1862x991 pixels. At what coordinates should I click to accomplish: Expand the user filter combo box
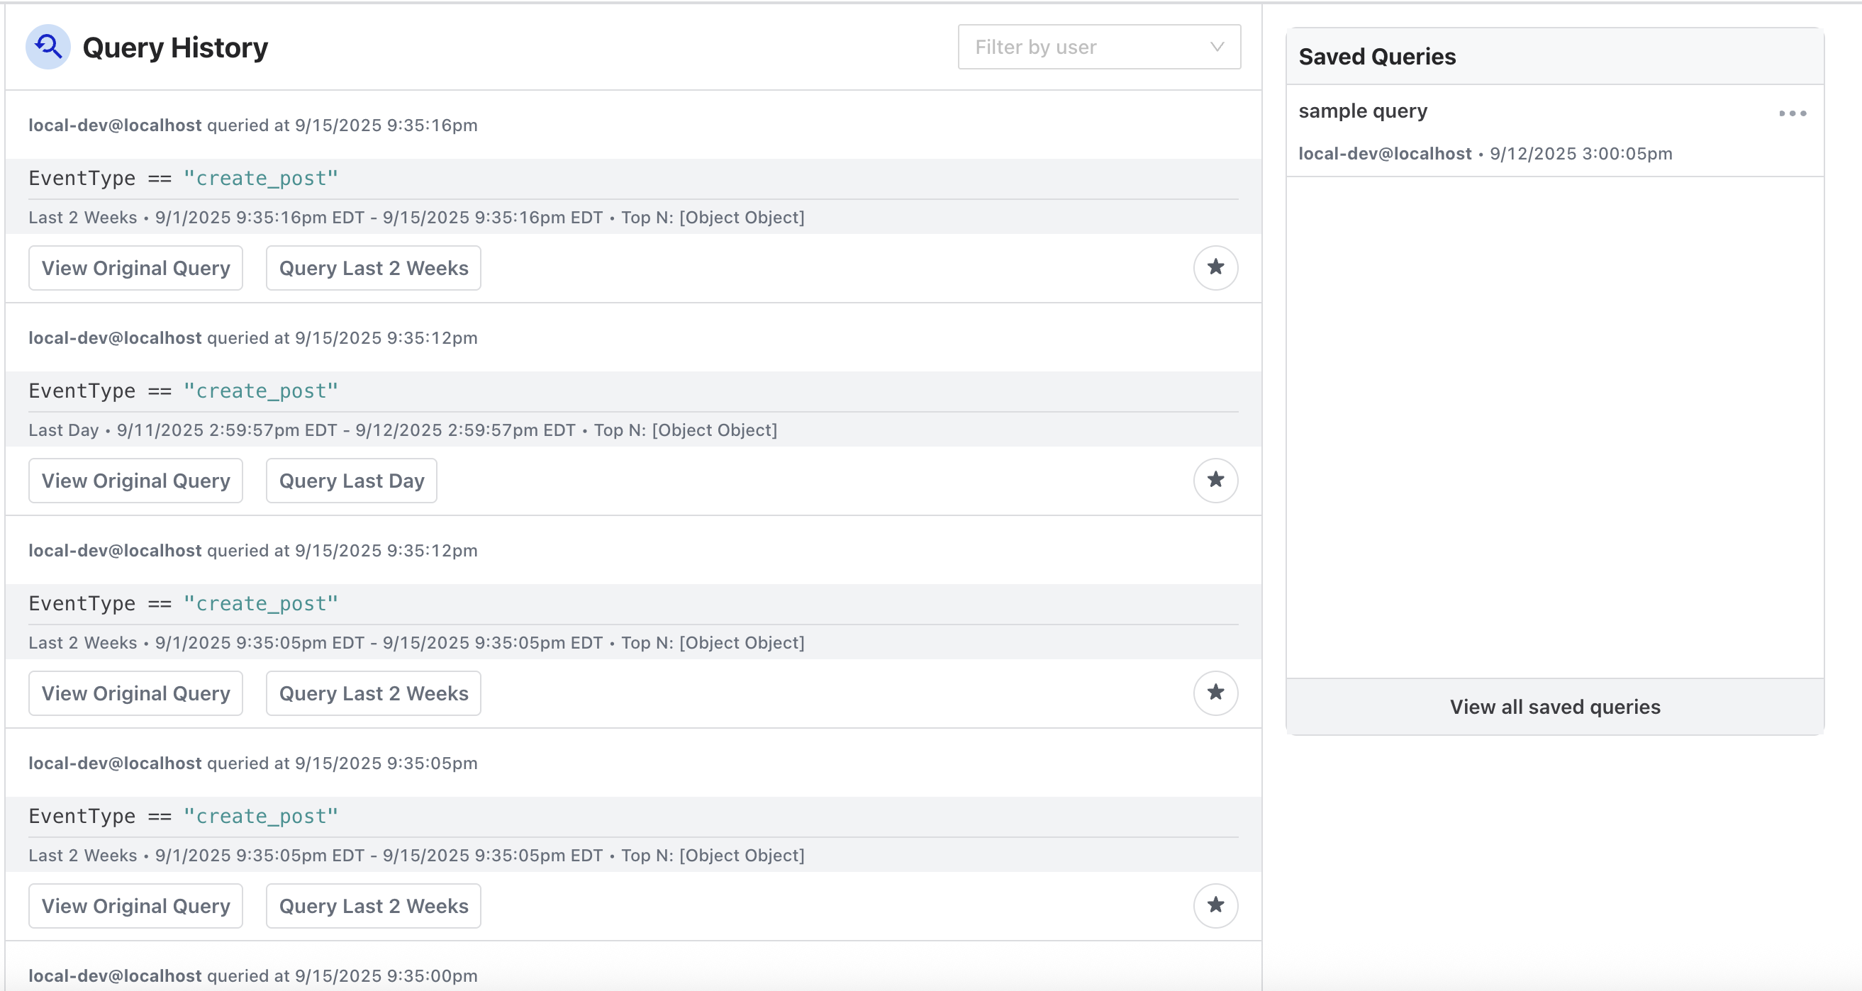point(1099,46)
